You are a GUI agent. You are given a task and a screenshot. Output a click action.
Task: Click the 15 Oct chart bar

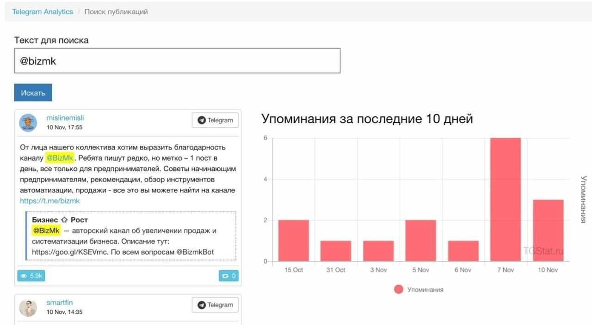[294, 241]
